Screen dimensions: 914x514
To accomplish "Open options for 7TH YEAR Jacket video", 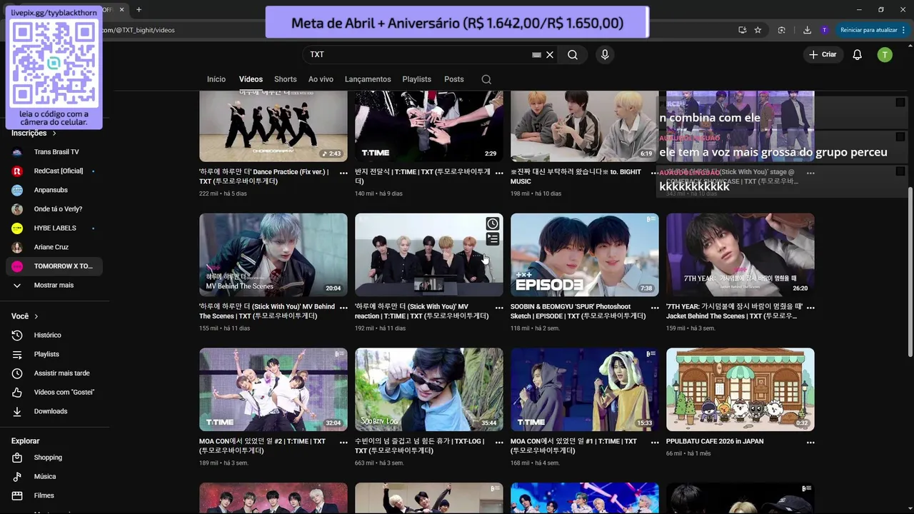I will pos(810,308).
